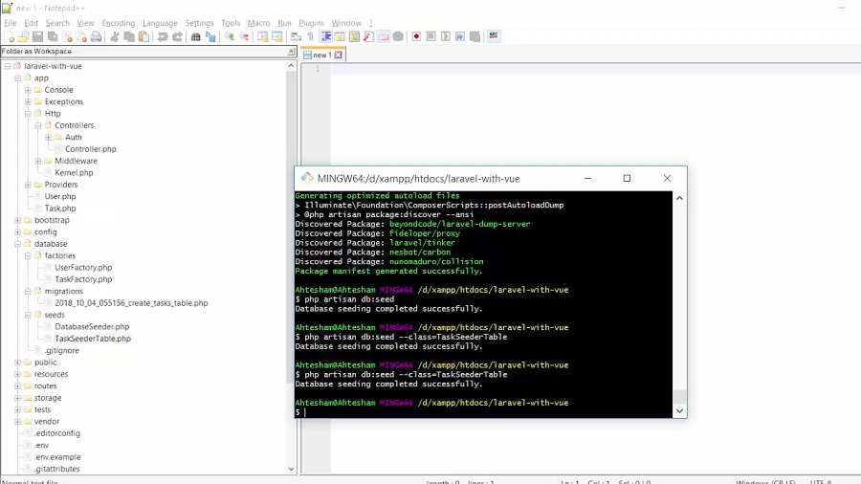
Task: Expand the Middleware folder node
Action: tap(38, 162)
